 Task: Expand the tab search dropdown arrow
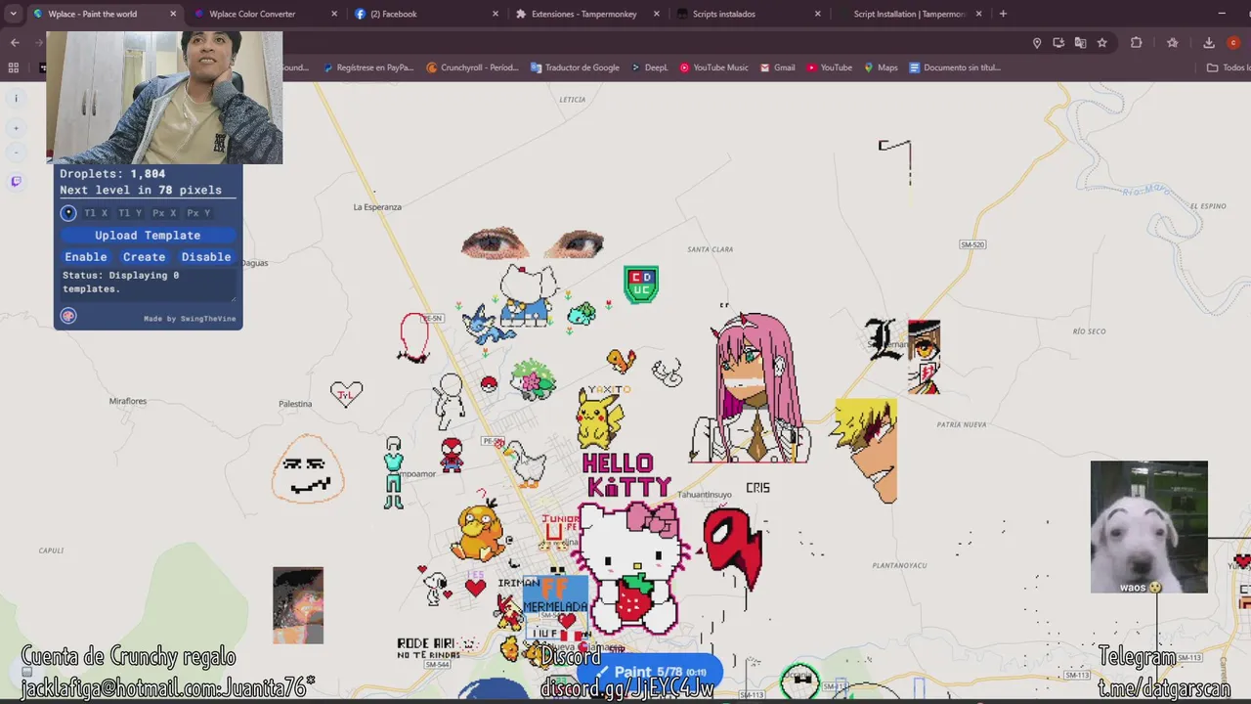coord(14,14)
